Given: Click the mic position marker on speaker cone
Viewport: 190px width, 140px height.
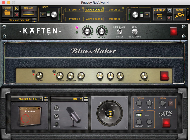Looking at the screenshot, I should (110, 114).
